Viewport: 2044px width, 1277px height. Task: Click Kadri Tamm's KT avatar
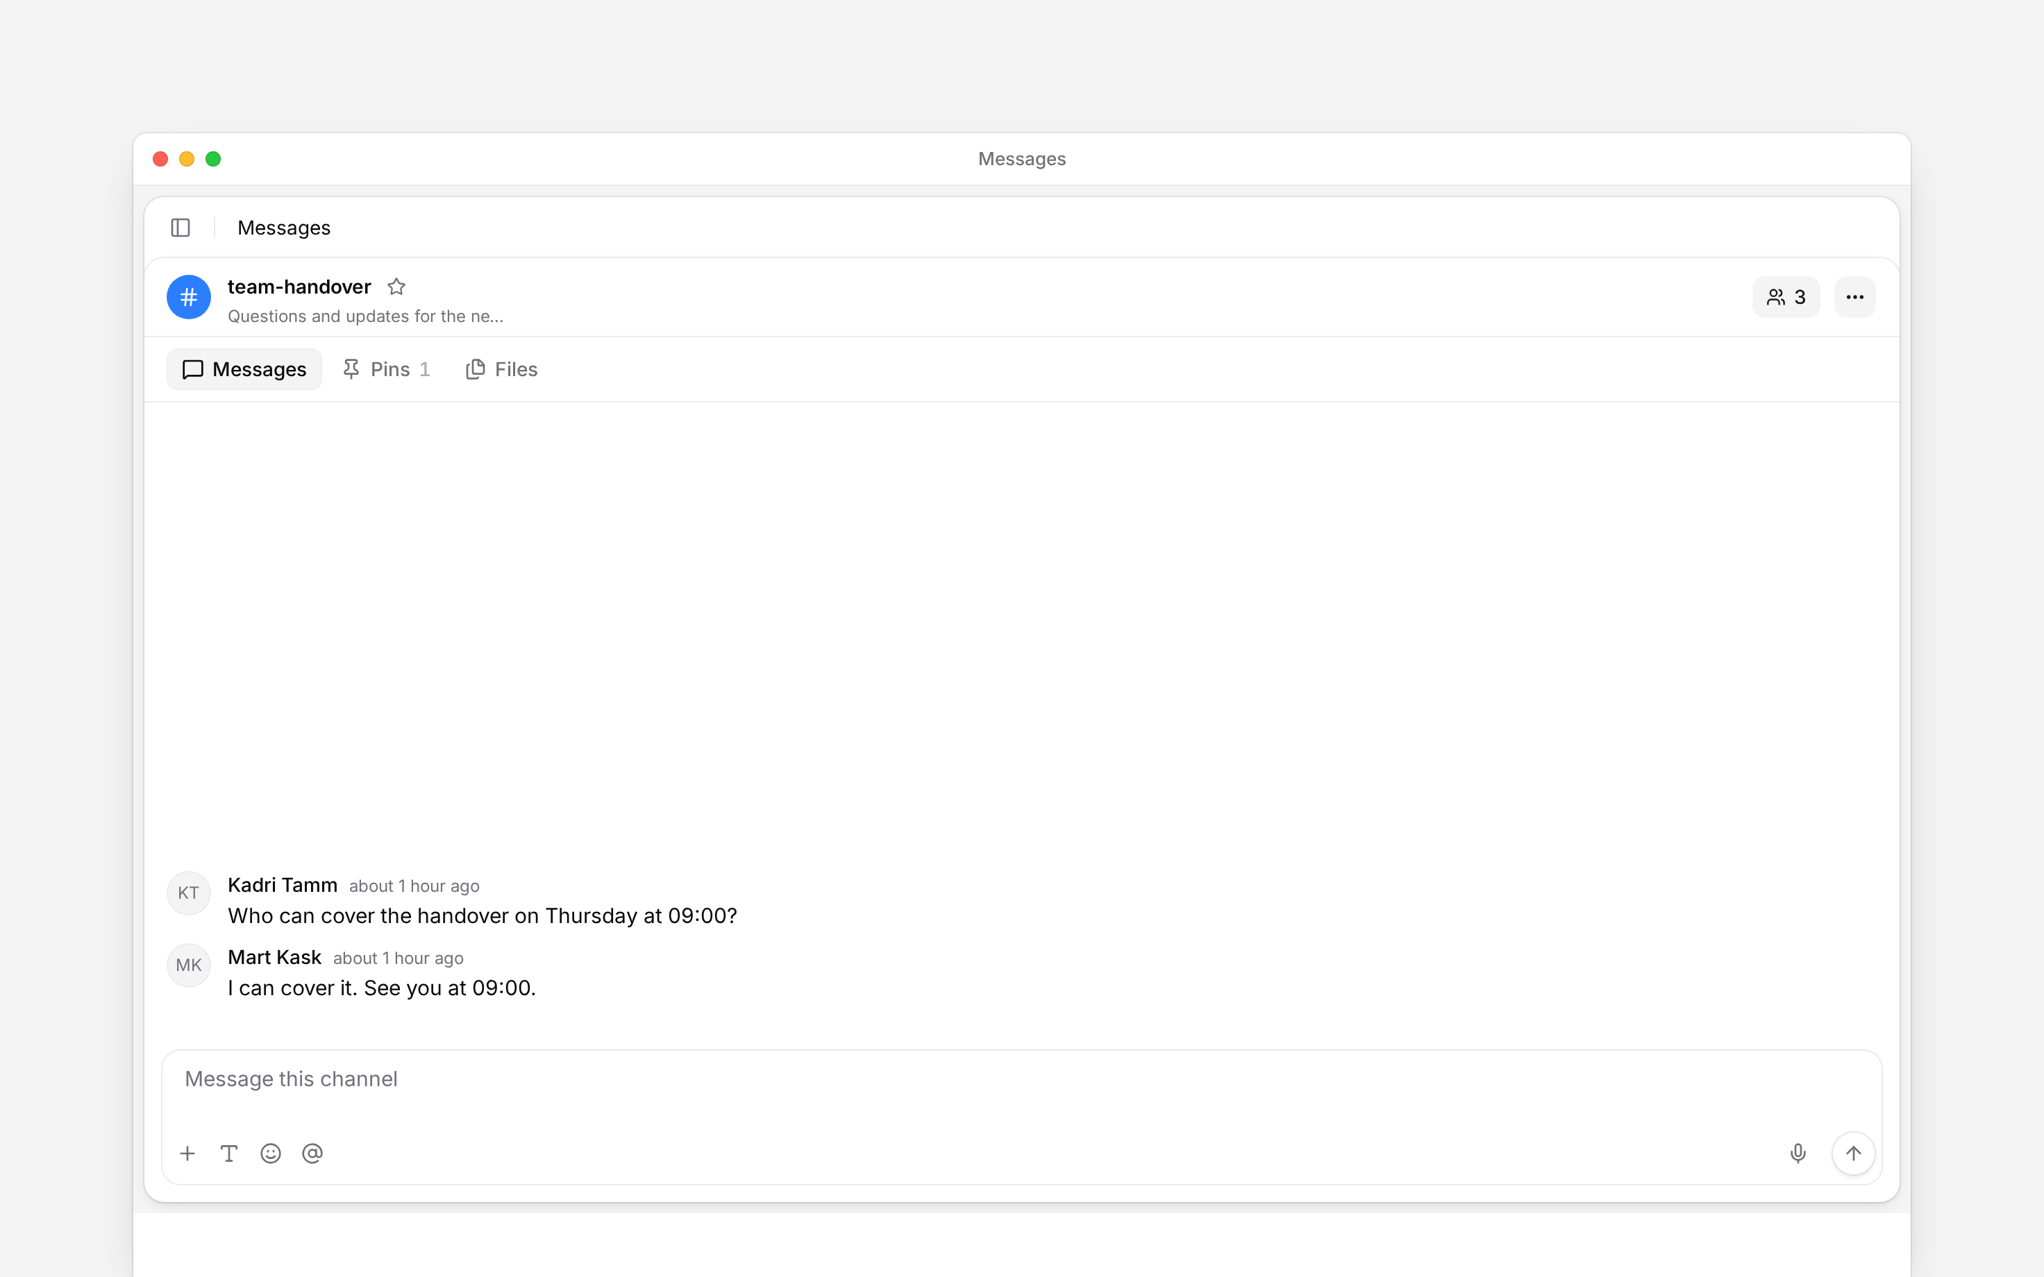point(188,893)
